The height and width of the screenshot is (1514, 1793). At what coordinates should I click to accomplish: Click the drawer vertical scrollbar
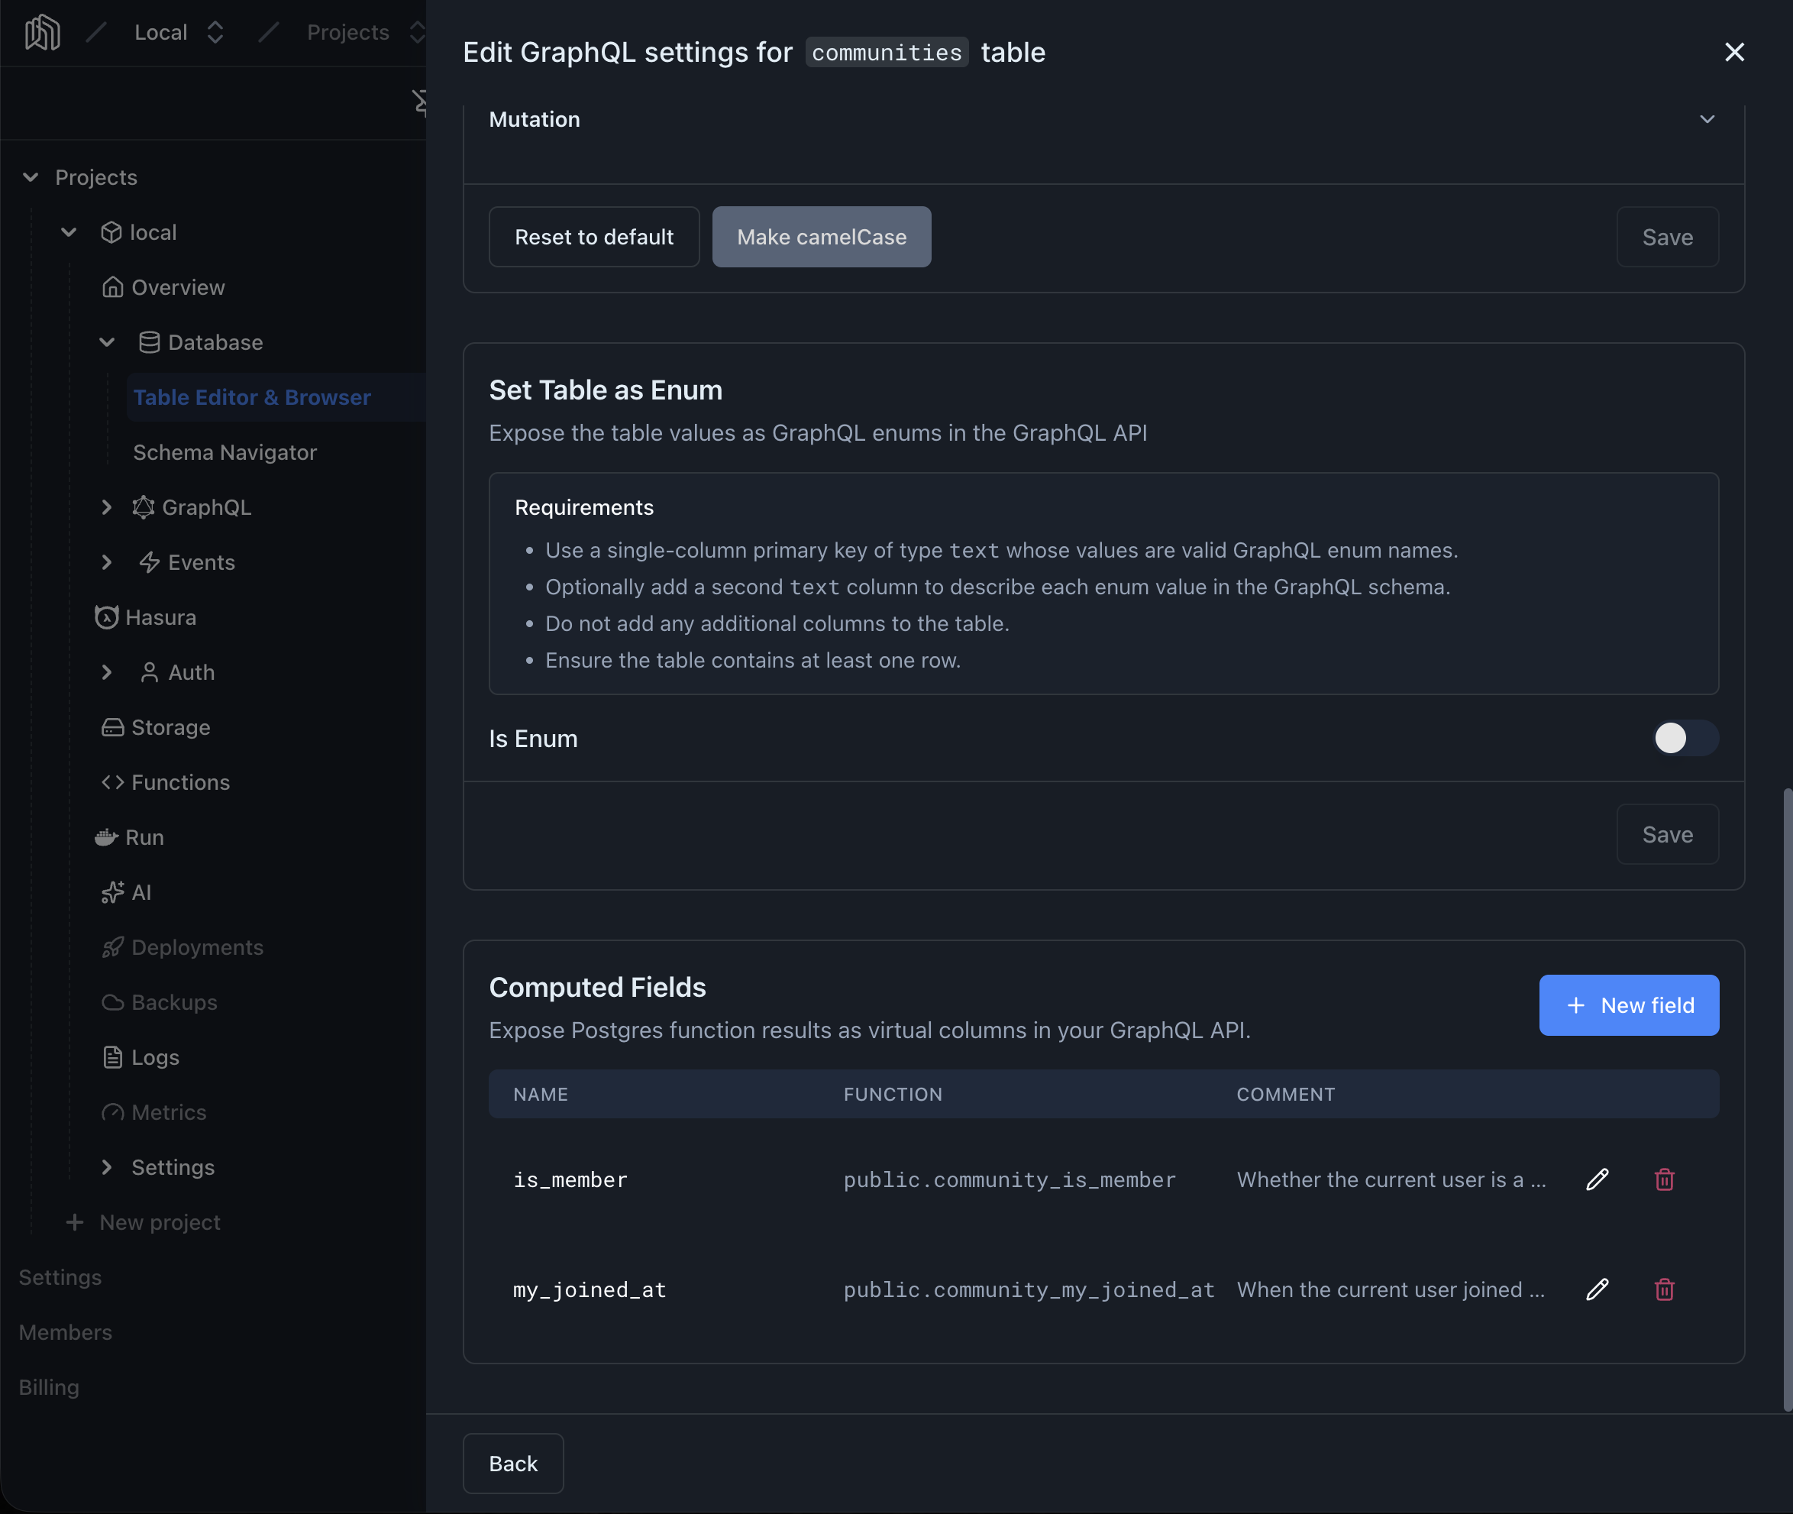pyautogui.click(x=1787, y=1098)
